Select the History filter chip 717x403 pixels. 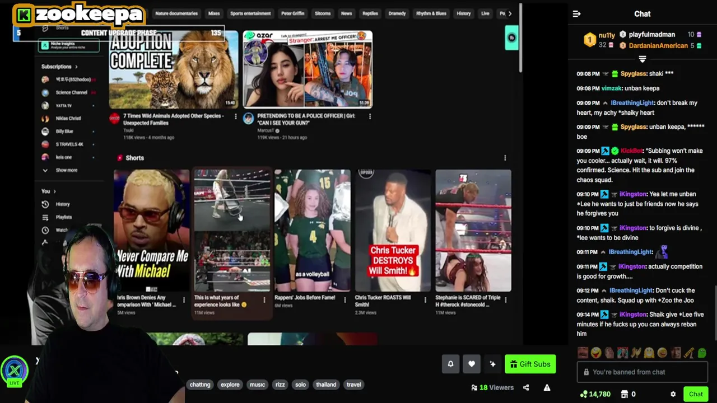coord(464,13)
